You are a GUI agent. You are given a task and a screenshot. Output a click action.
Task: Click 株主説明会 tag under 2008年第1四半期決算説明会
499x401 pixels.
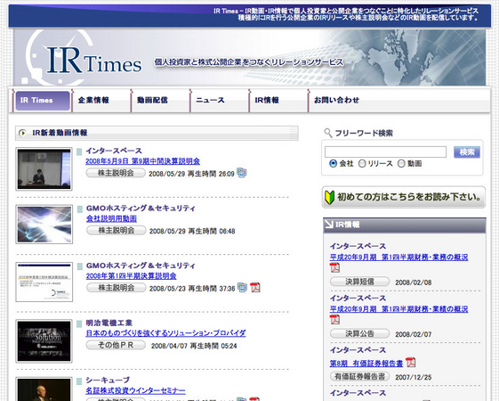point(117,288)
